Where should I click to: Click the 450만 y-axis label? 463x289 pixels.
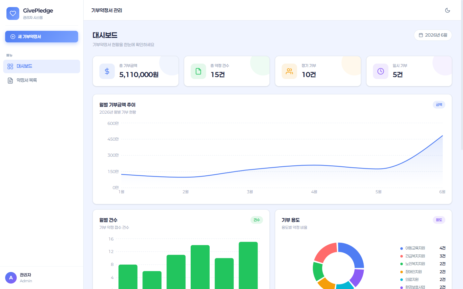tap(113, 139)
